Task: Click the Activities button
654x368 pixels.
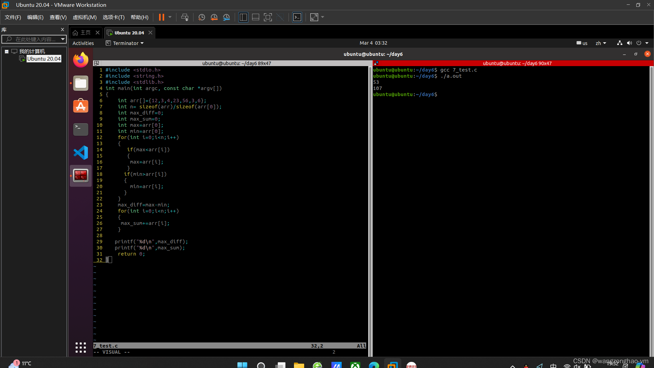Action: pyautogui.click(x=83, y=43)
